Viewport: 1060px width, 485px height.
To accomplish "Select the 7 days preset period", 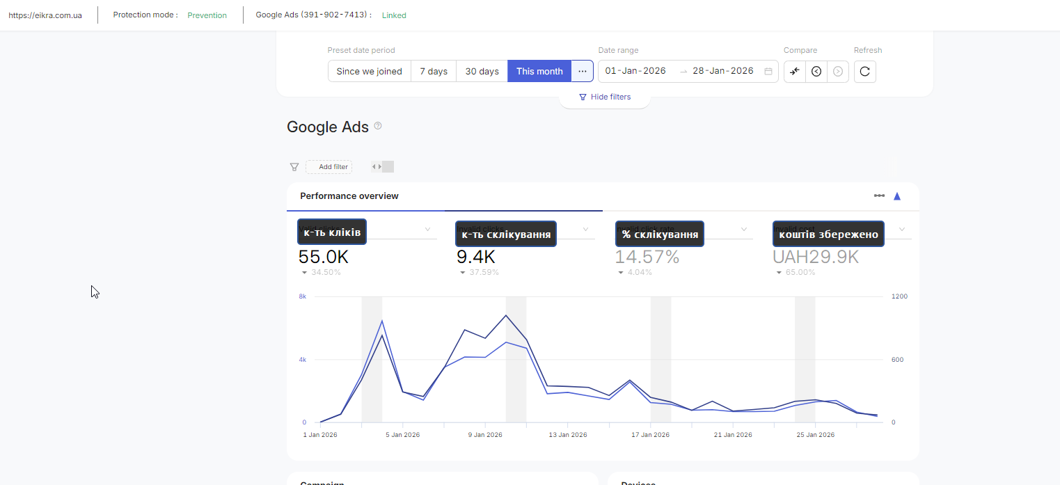I will (434, 72).
